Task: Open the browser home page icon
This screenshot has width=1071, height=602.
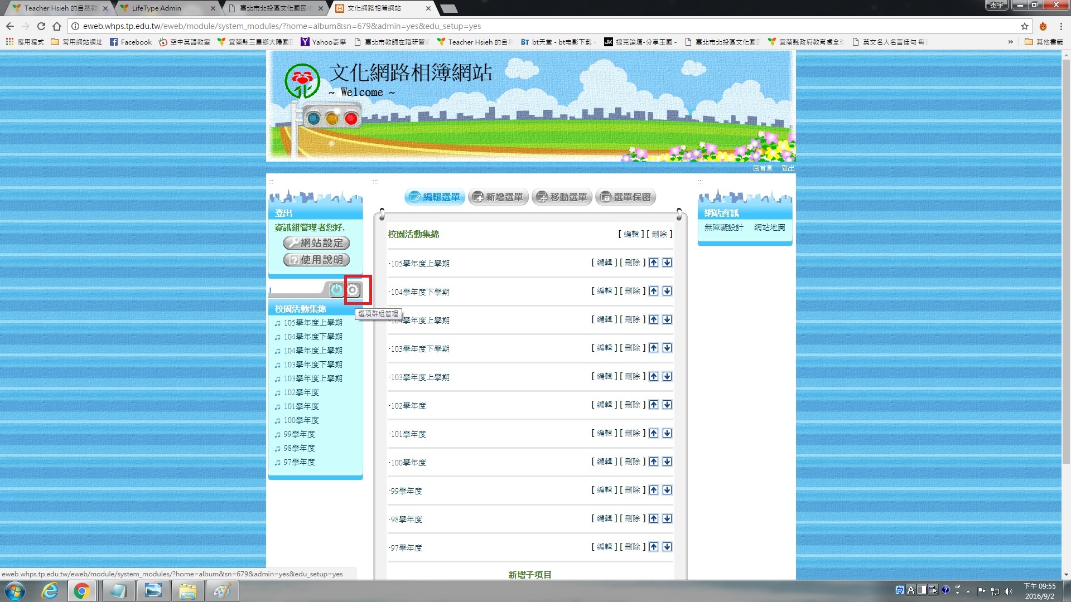Action: [x=57, y=26]
